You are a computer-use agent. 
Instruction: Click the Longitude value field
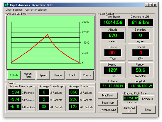(140, 86)
